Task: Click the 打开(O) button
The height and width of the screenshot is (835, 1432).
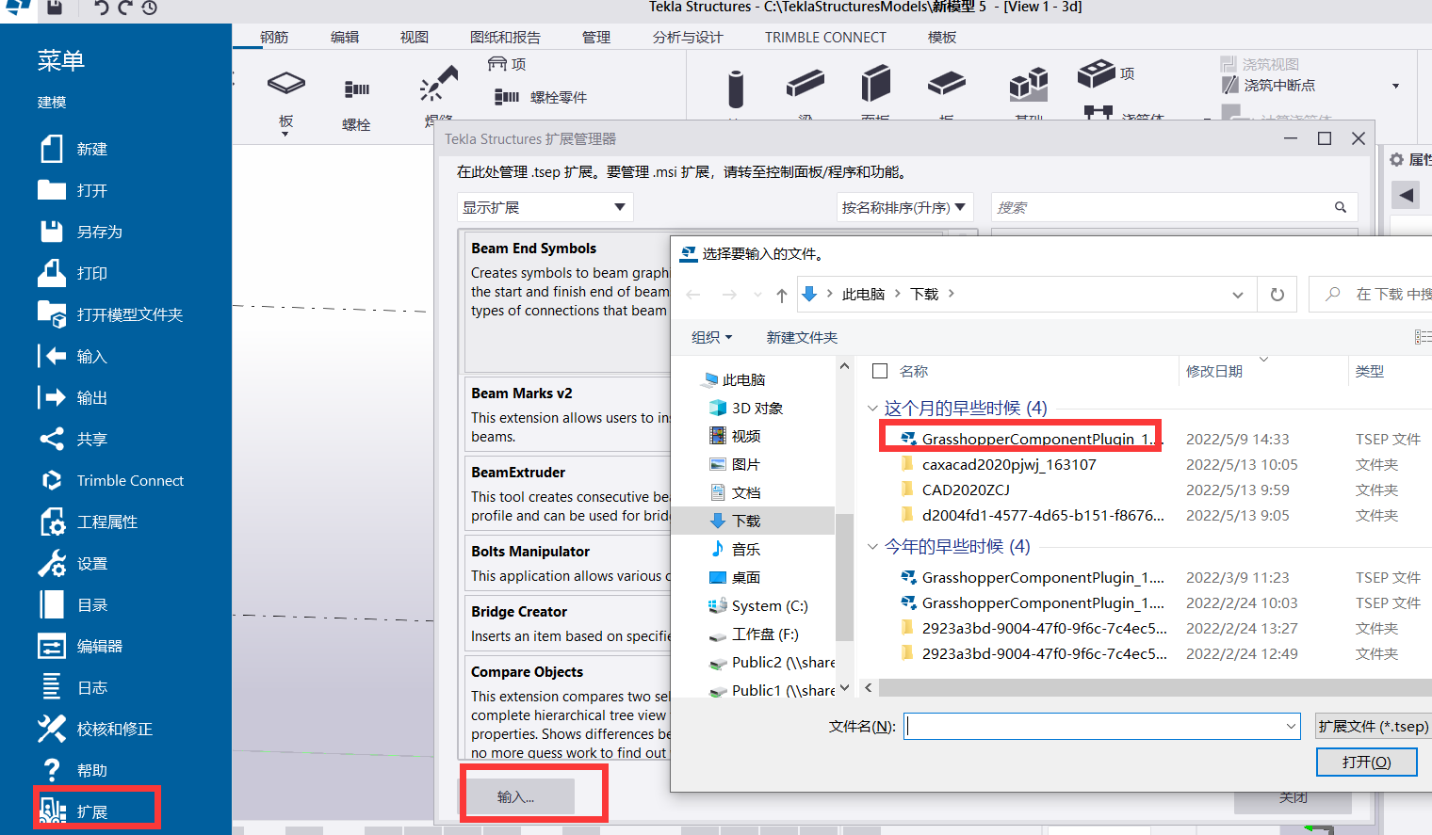Action: pos(1366,762)
